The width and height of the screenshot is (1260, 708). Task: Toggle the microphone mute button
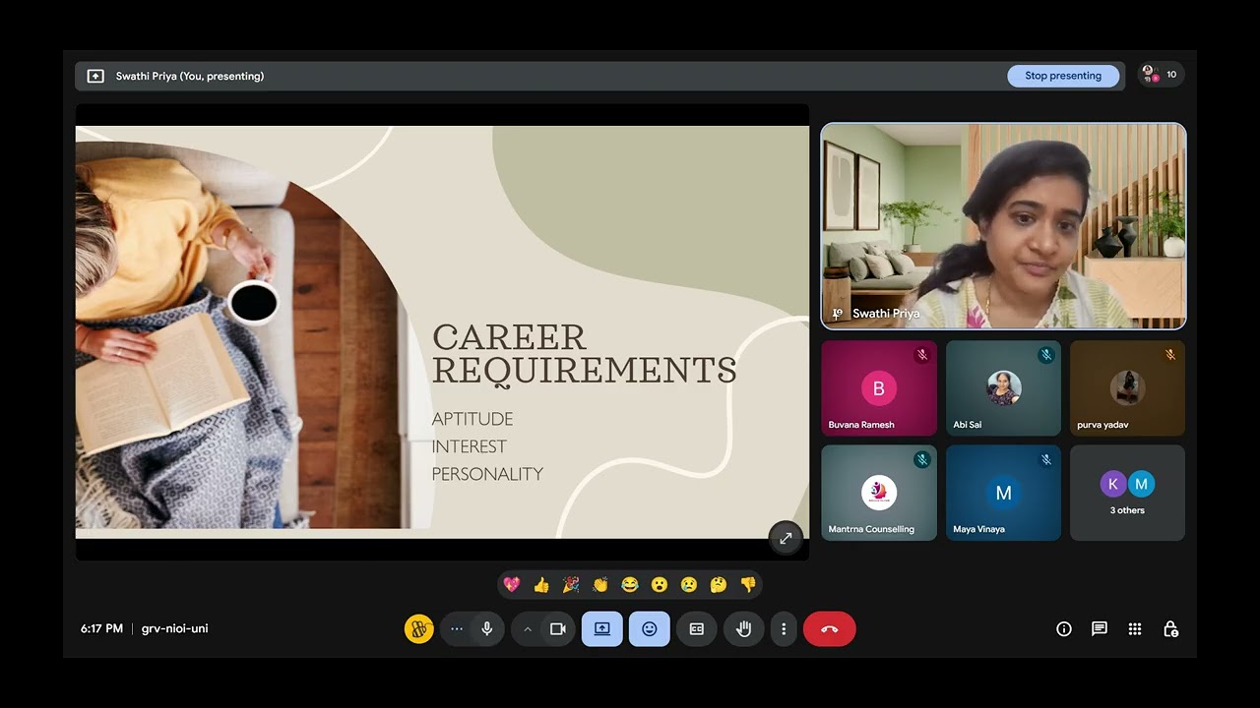[x=486, y=629]
